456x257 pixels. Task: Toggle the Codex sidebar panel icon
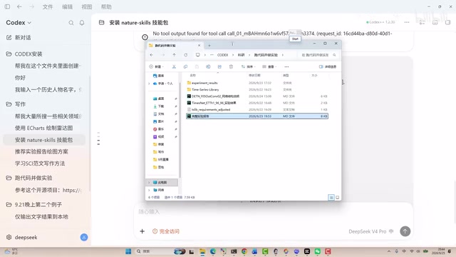pos(7,6)
